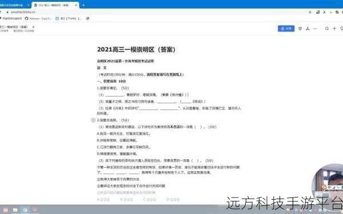Open the three-dot more options menu

[315, 29]
